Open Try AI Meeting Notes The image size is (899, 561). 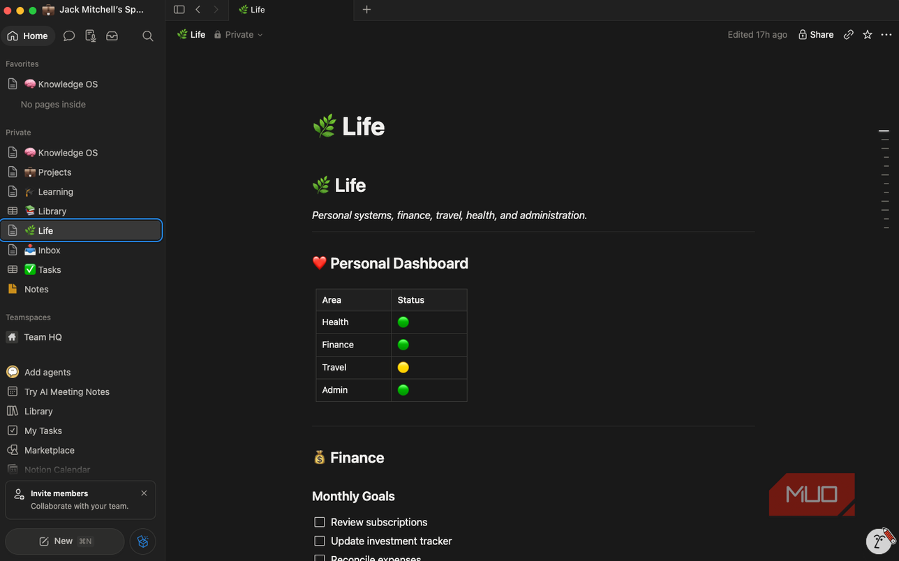point(82,391)
